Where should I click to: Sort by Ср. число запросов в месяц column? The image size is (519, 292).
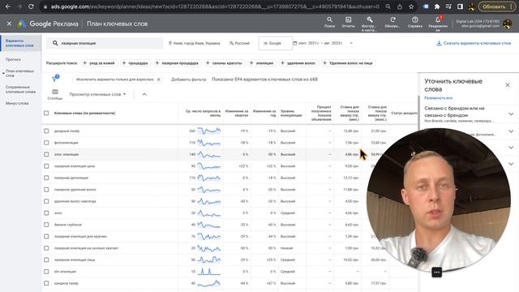pos(203,113)
